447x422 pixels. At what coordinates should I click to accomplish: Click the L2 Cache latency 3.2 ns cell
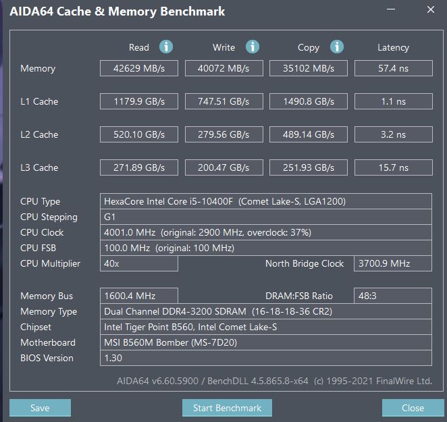[394, 134]
